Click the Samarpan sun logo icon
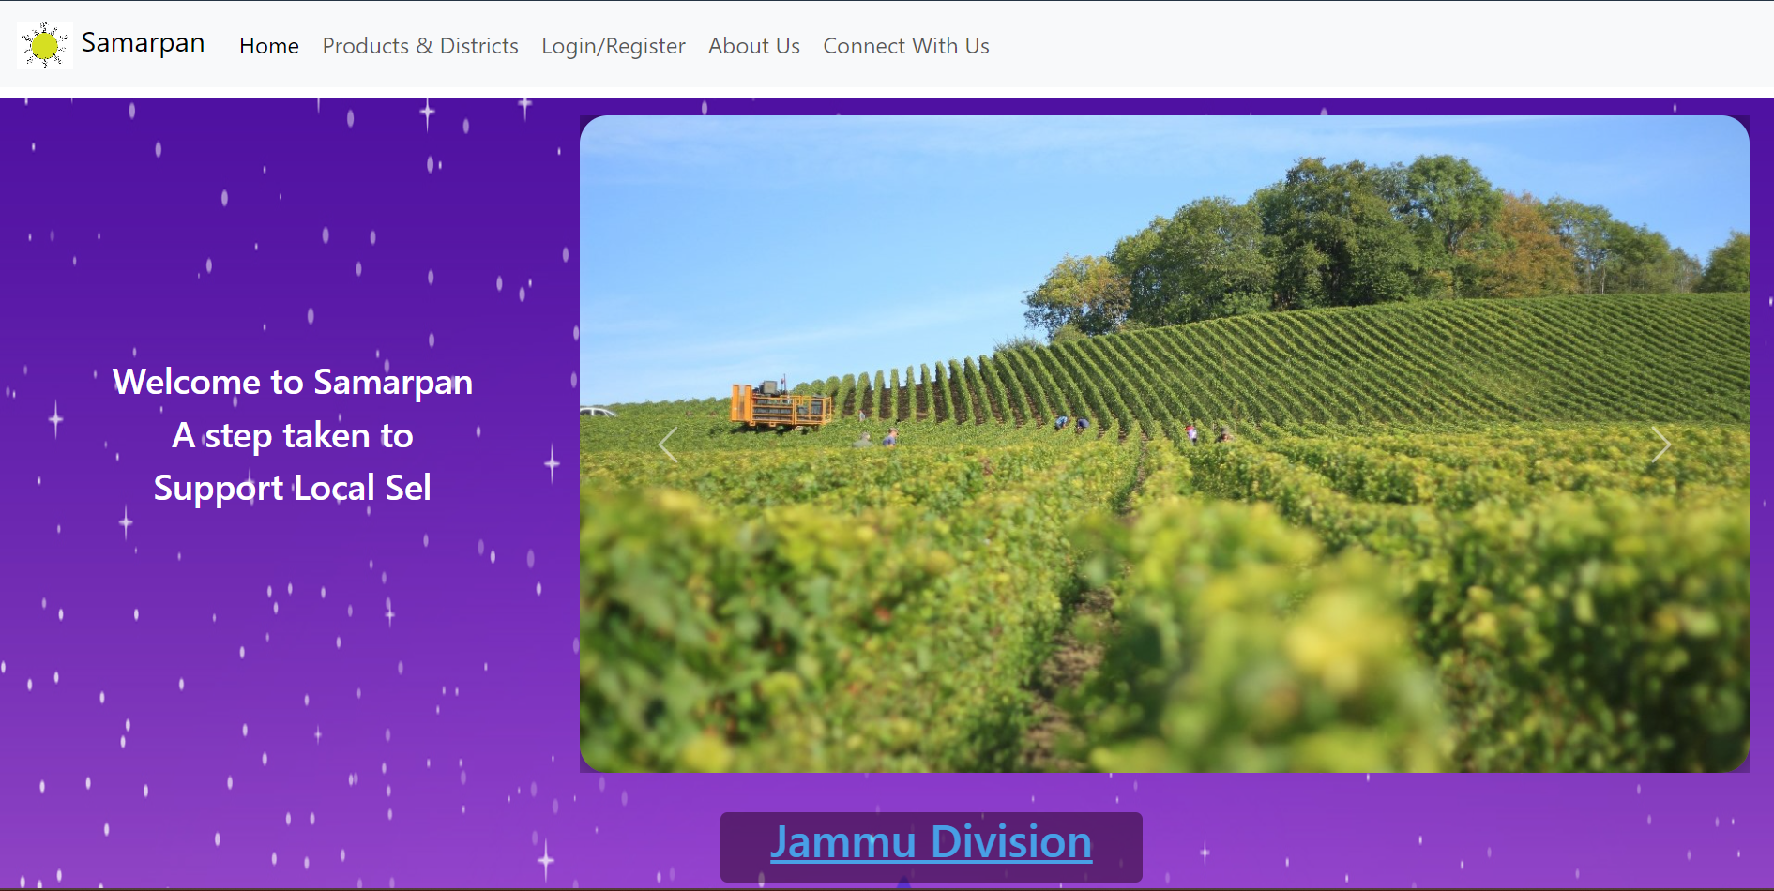 tap(45, 45)
